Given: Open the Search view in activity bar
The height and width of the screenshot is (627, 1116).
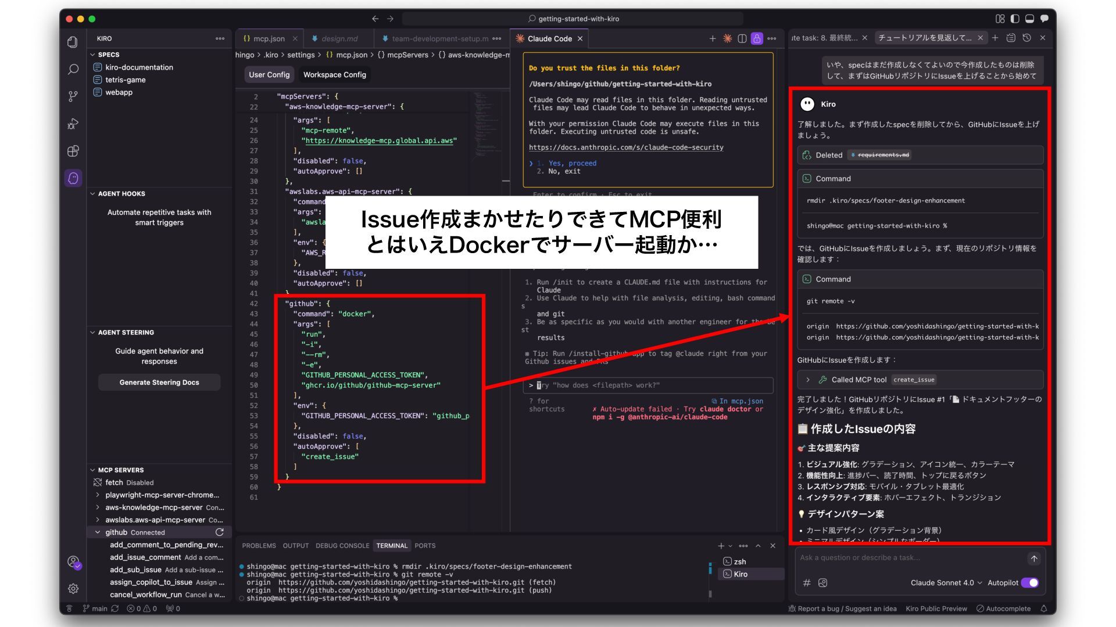Looking at the screenshot, I should 73,69.
